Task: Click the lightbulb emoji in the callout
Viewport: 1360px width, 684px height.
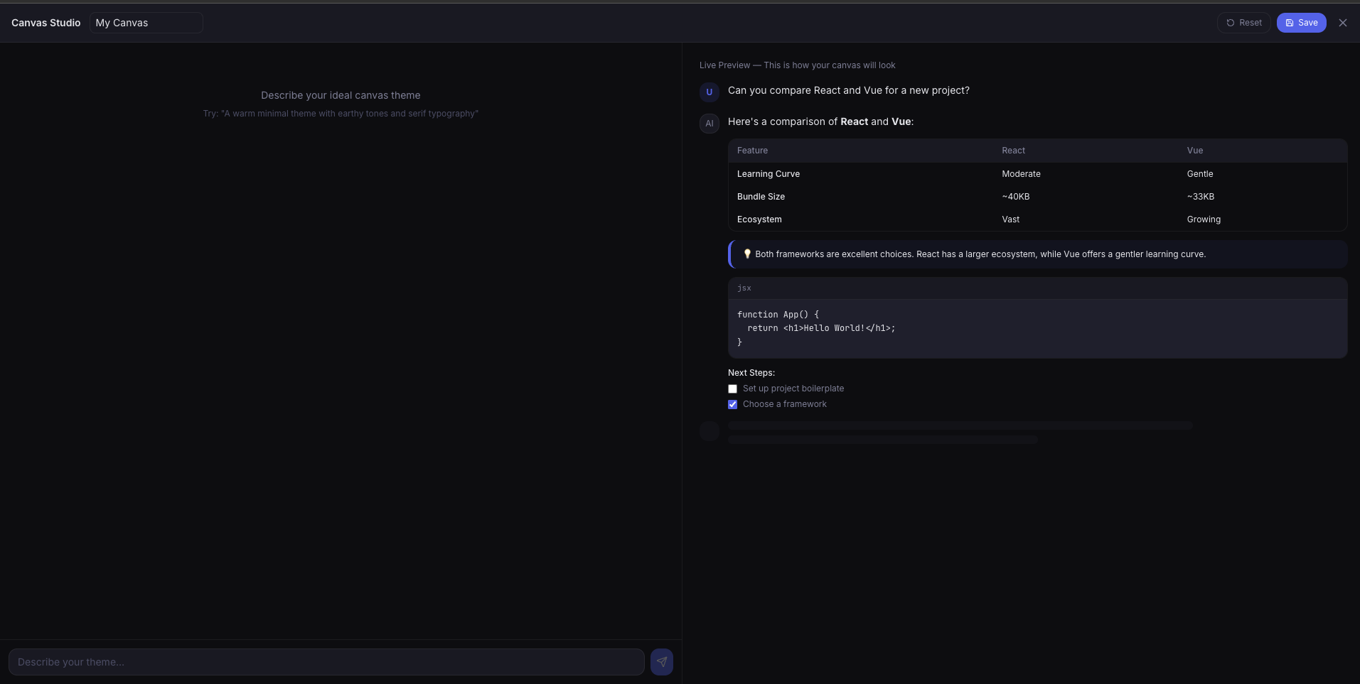Action: click(x=746, y=254)
